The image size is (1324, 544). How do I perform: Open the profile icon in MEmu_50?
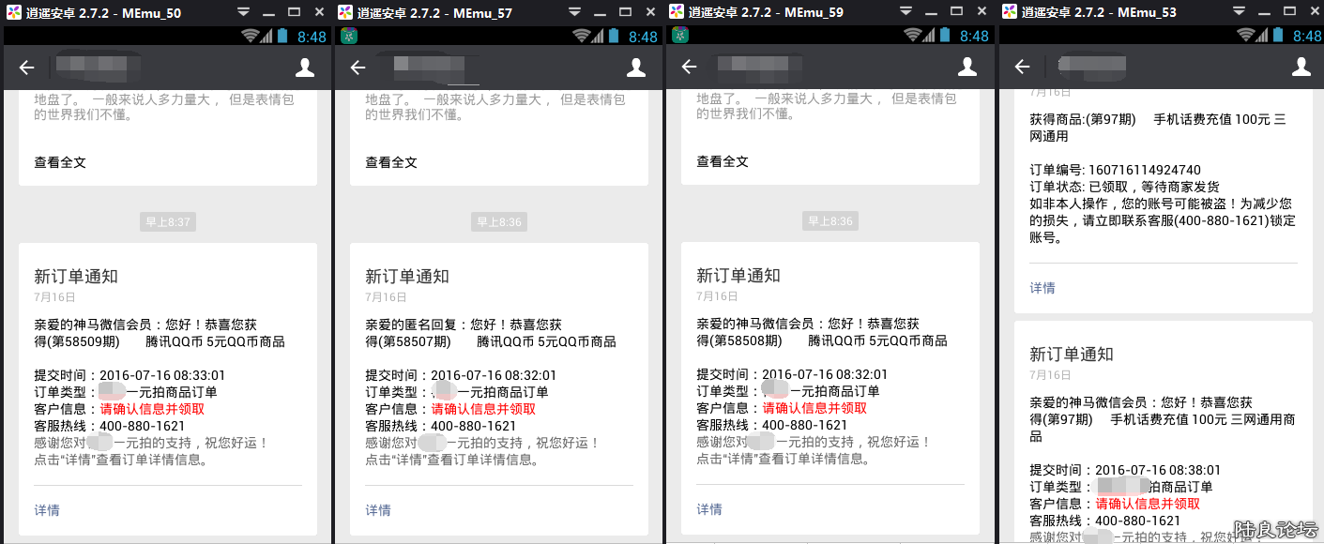point(305,68)
